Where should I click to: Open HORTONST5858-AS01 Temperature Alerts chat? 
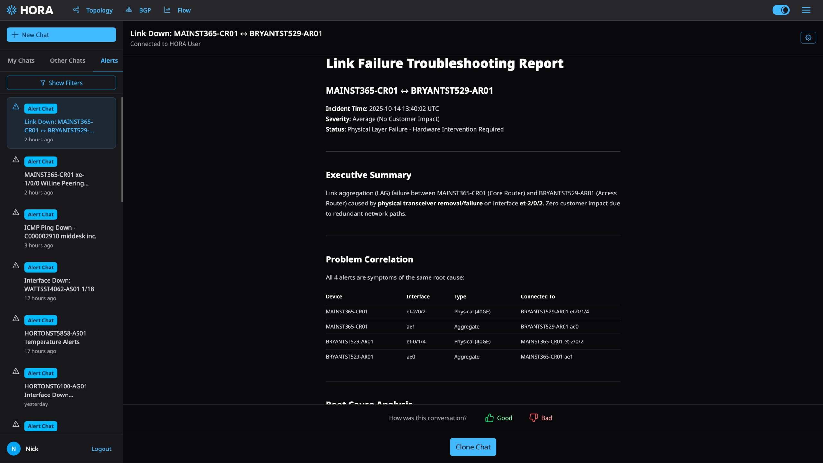point(55,338)
